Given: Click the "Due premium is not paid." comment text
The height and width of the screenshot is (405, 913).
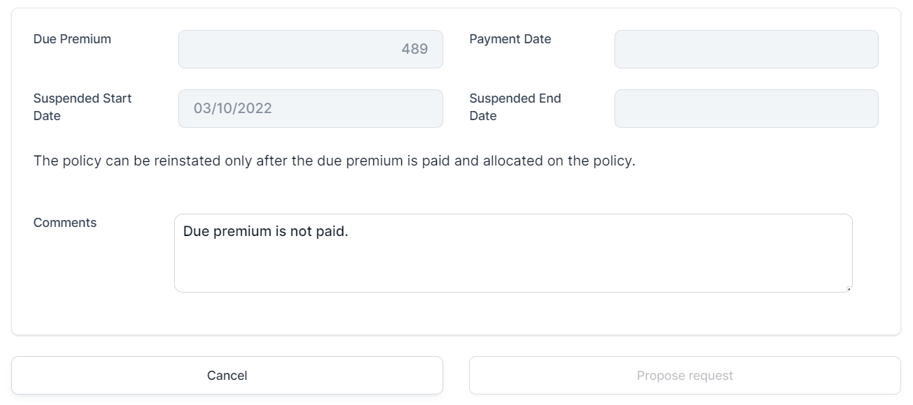Looking at the screenshot, I should [266, 231].
